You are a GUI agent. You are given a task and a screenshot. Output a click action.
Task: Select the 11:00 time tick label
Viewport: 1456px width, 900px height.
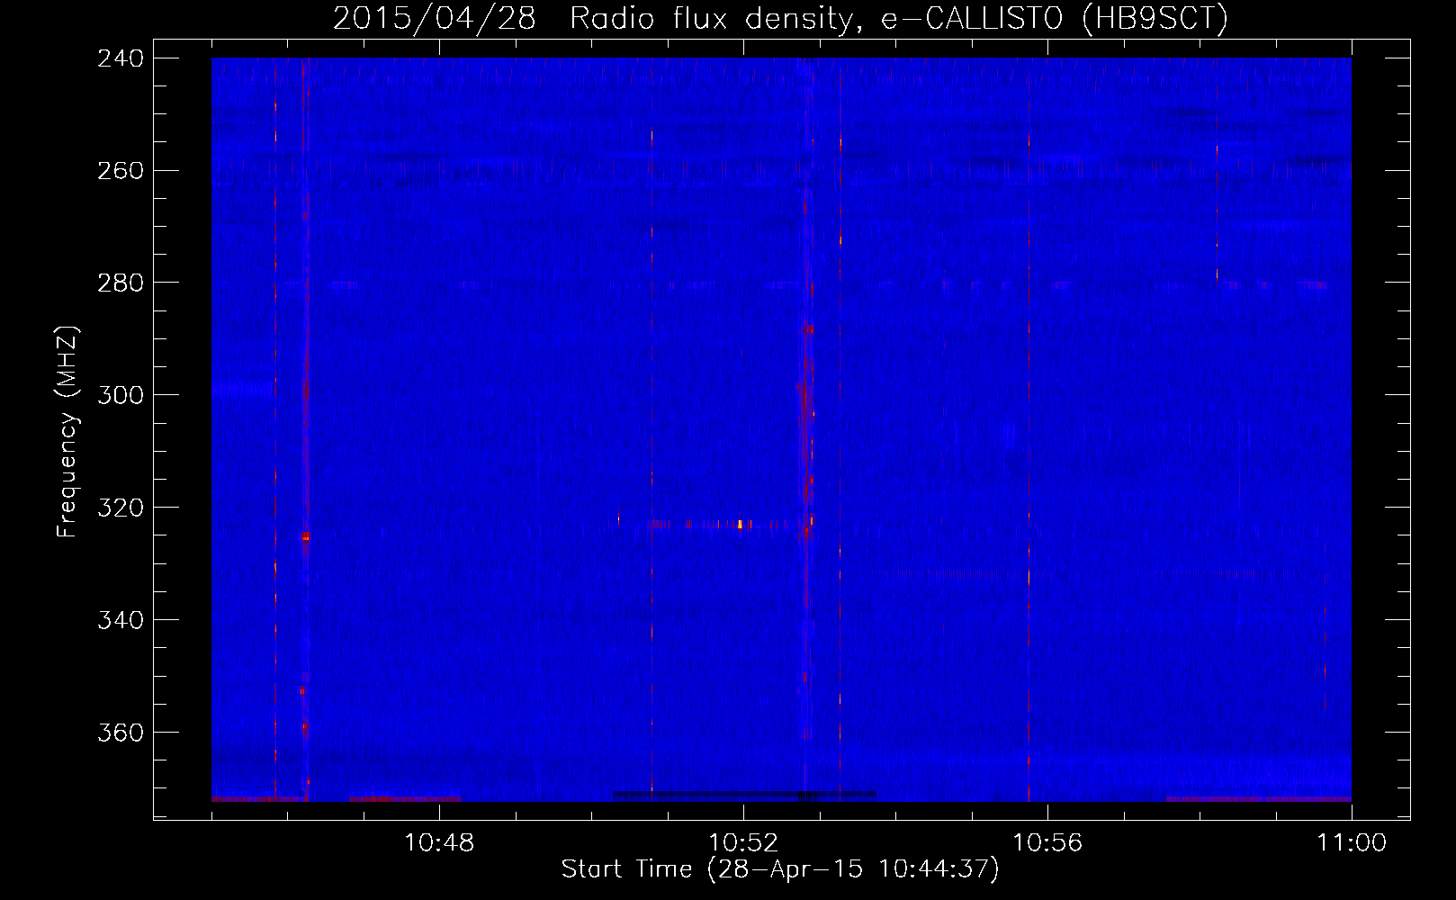(1352, 842)
